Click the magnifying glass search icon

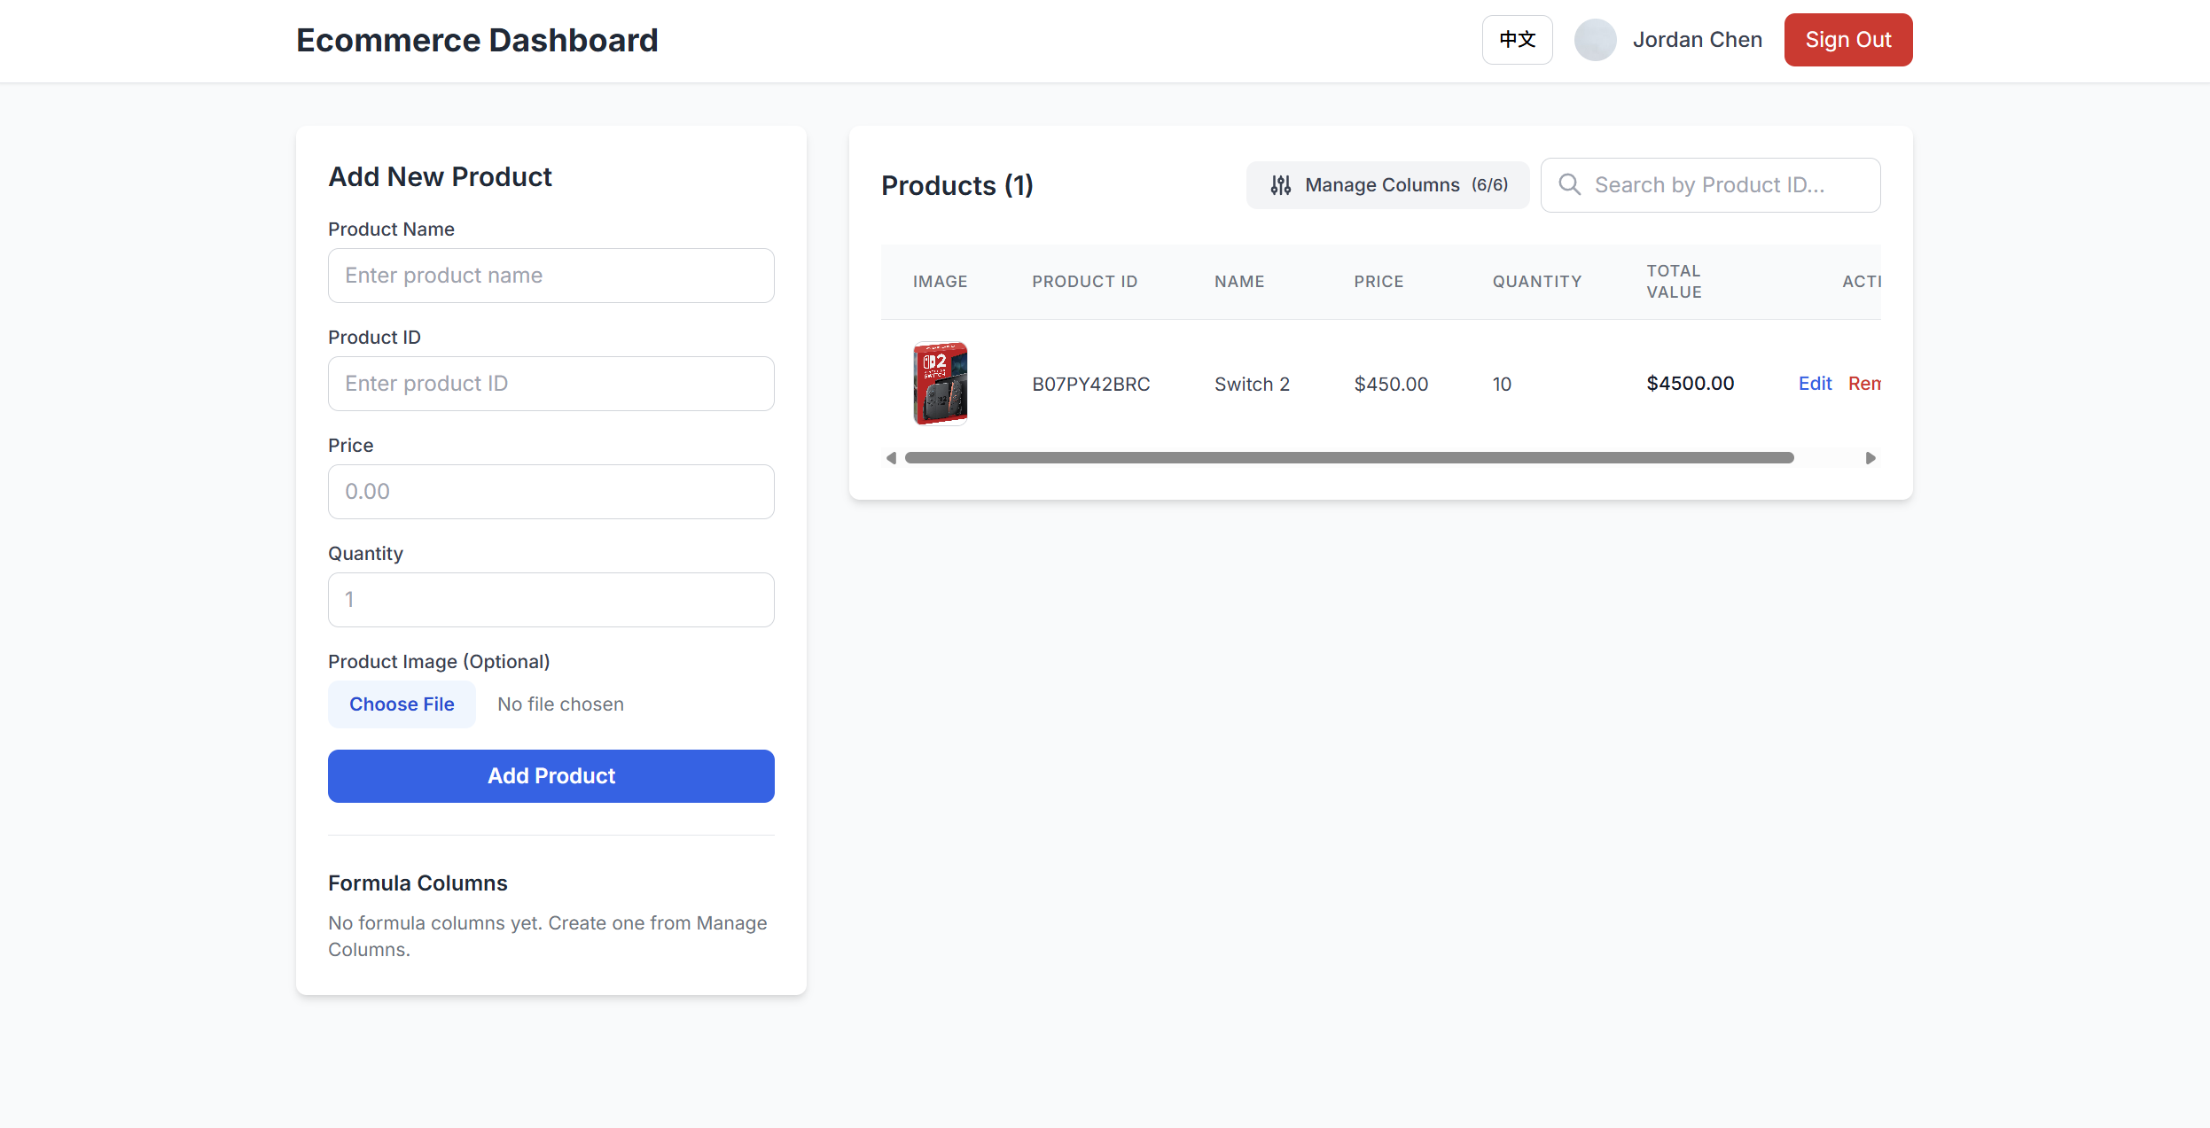[x=1570, y=184]
